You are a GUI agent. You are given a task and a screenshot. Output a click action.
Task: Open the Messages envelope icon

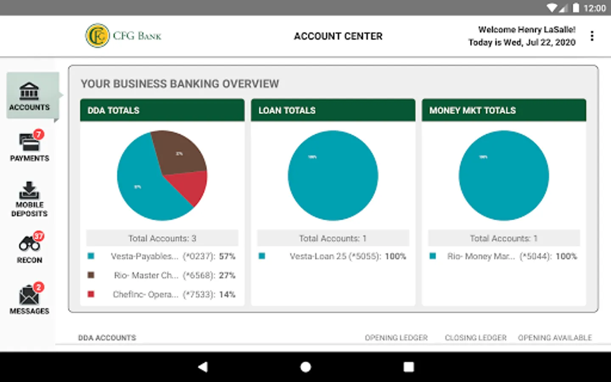click(30, 294)
